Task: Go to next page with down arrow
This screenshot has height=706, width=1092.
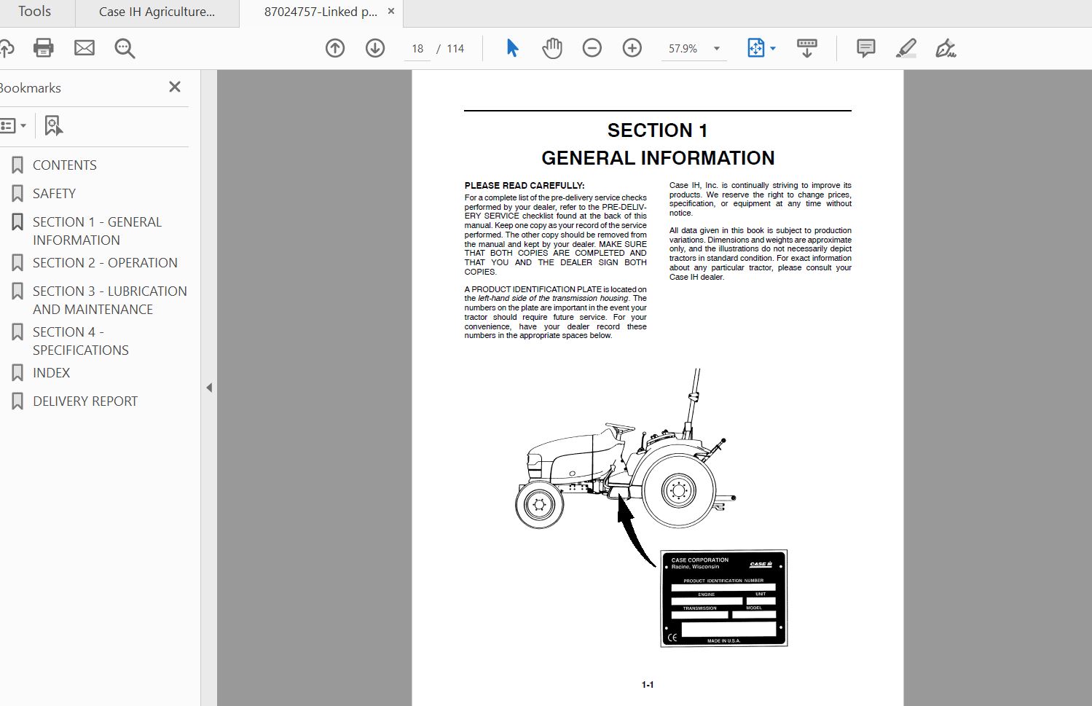Action: pos(374,48)
